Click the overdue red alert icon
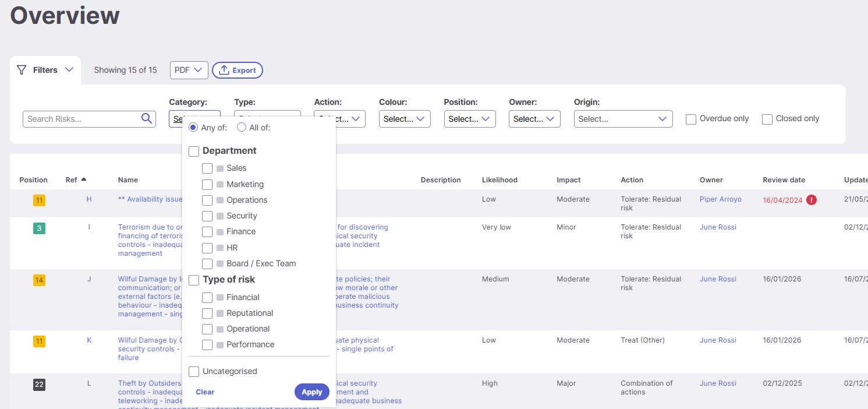Image resolution: width=868 pixels, height=409 pixels. coord(812,200)
